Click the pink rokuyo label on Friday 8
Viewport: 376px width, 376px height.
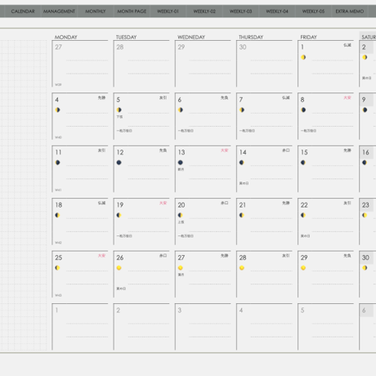click(347, 97)
